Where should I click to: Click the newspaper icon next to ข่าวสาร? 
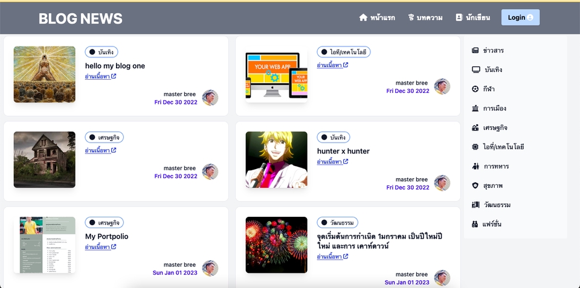[475, 50]
